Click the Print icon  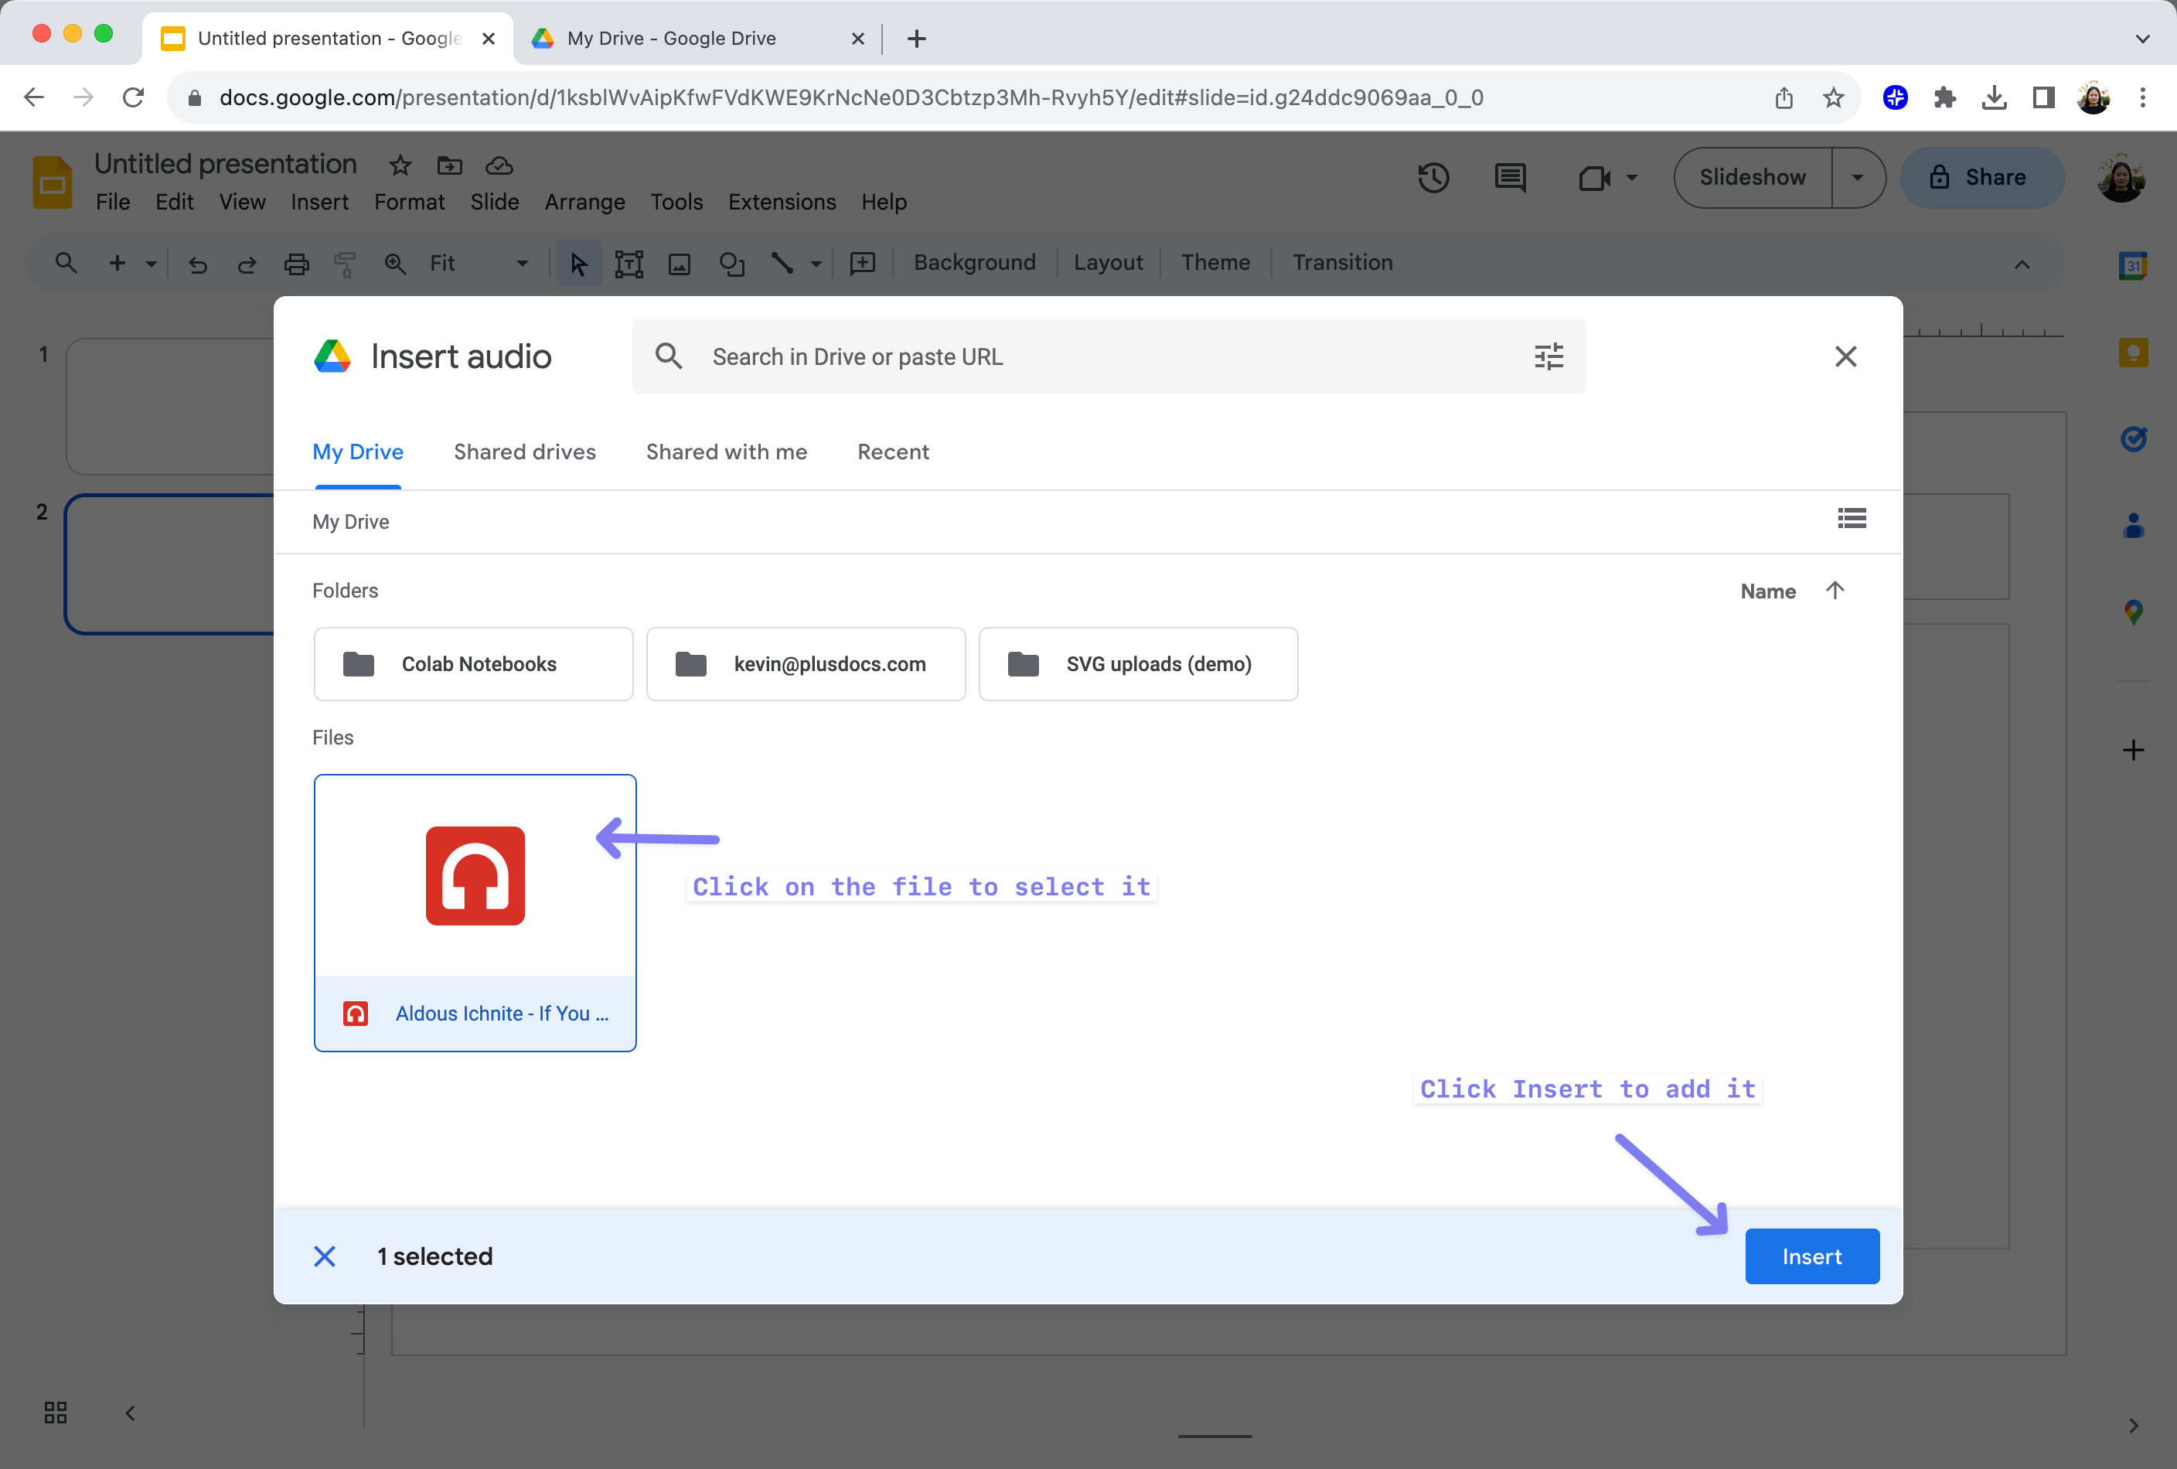click(296, 264)
